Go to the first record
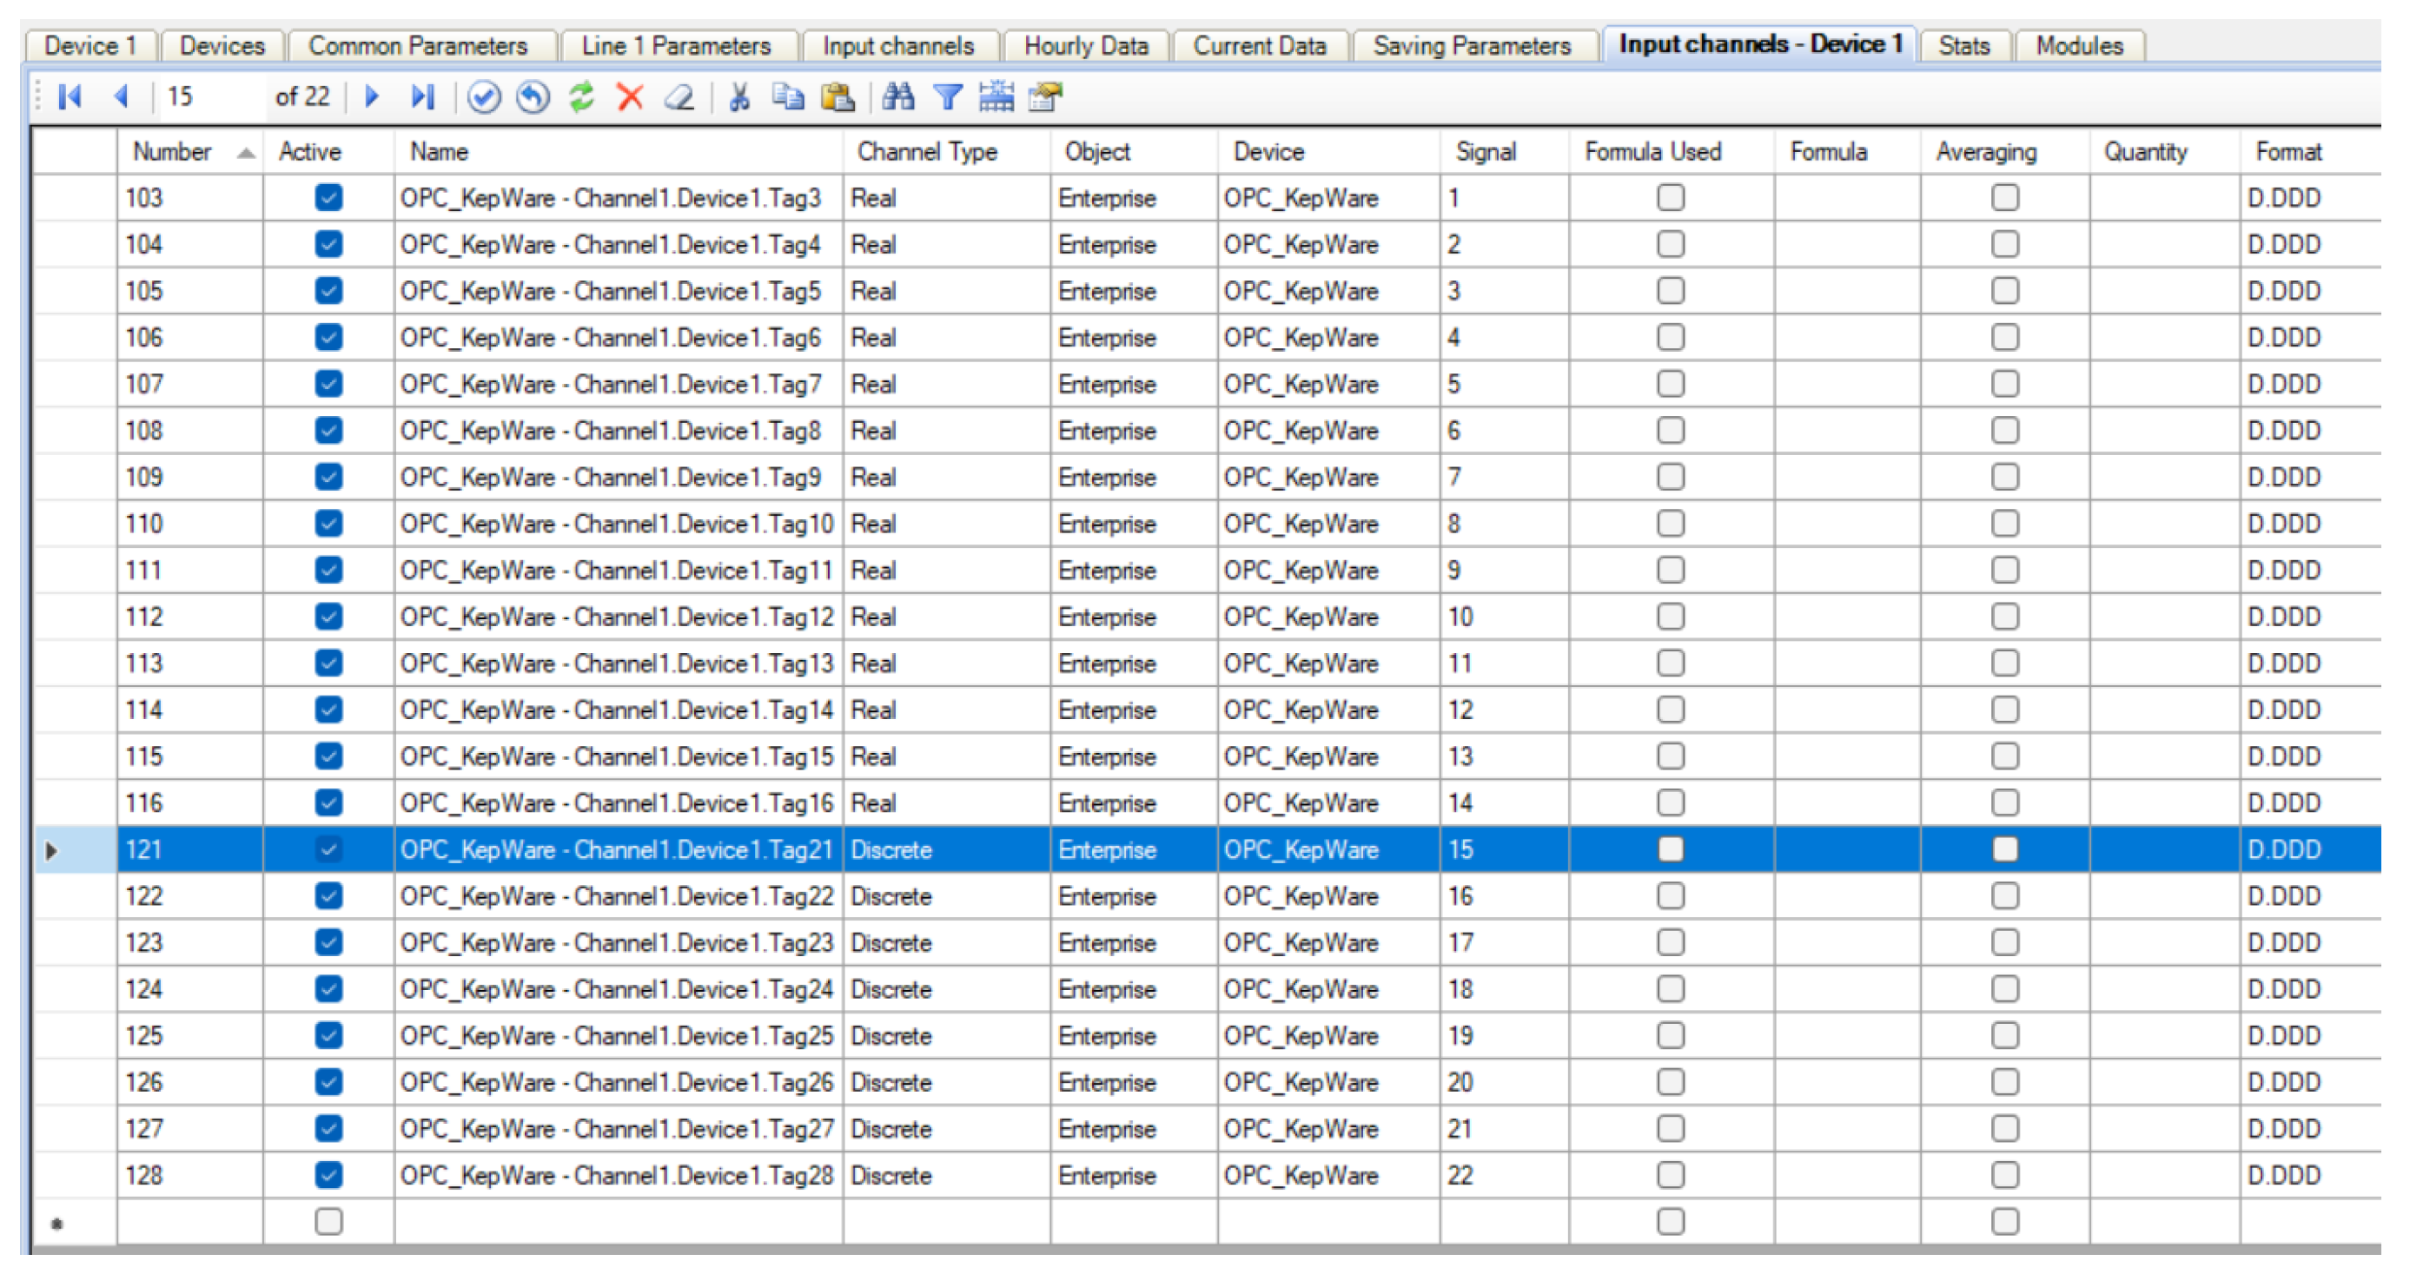The width and height of the screenshot is (2410, 1274). click(70, 96)
